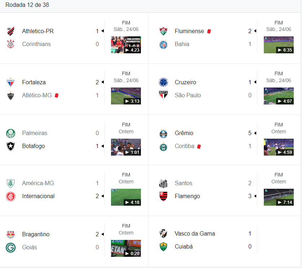
Task: Play Santos vs Flamengo 7:14 video
Action: 279,197
